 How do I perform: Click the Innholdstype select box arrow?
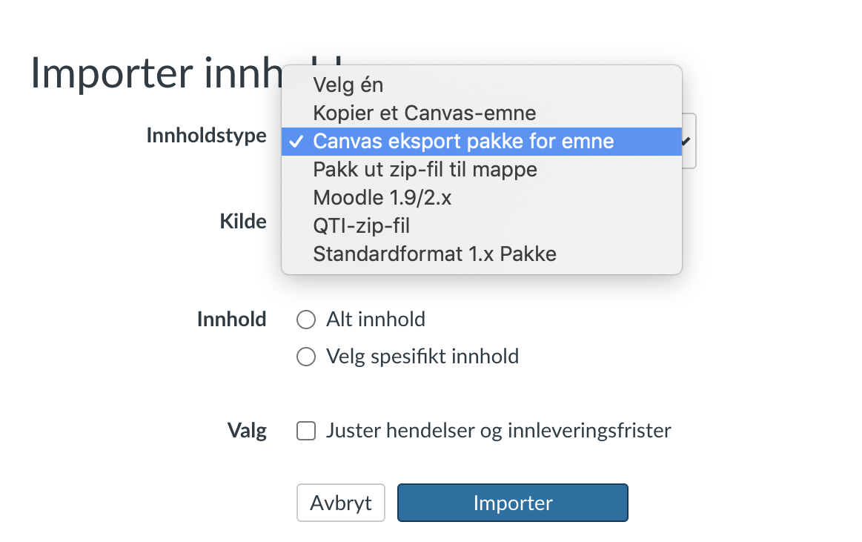pos(688,141)
